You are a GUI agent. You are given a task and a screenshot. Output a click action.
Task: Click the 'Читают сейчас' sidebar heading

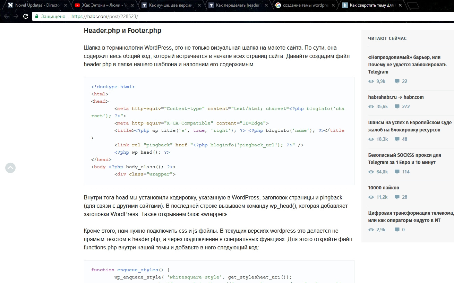tap(387, 38)
